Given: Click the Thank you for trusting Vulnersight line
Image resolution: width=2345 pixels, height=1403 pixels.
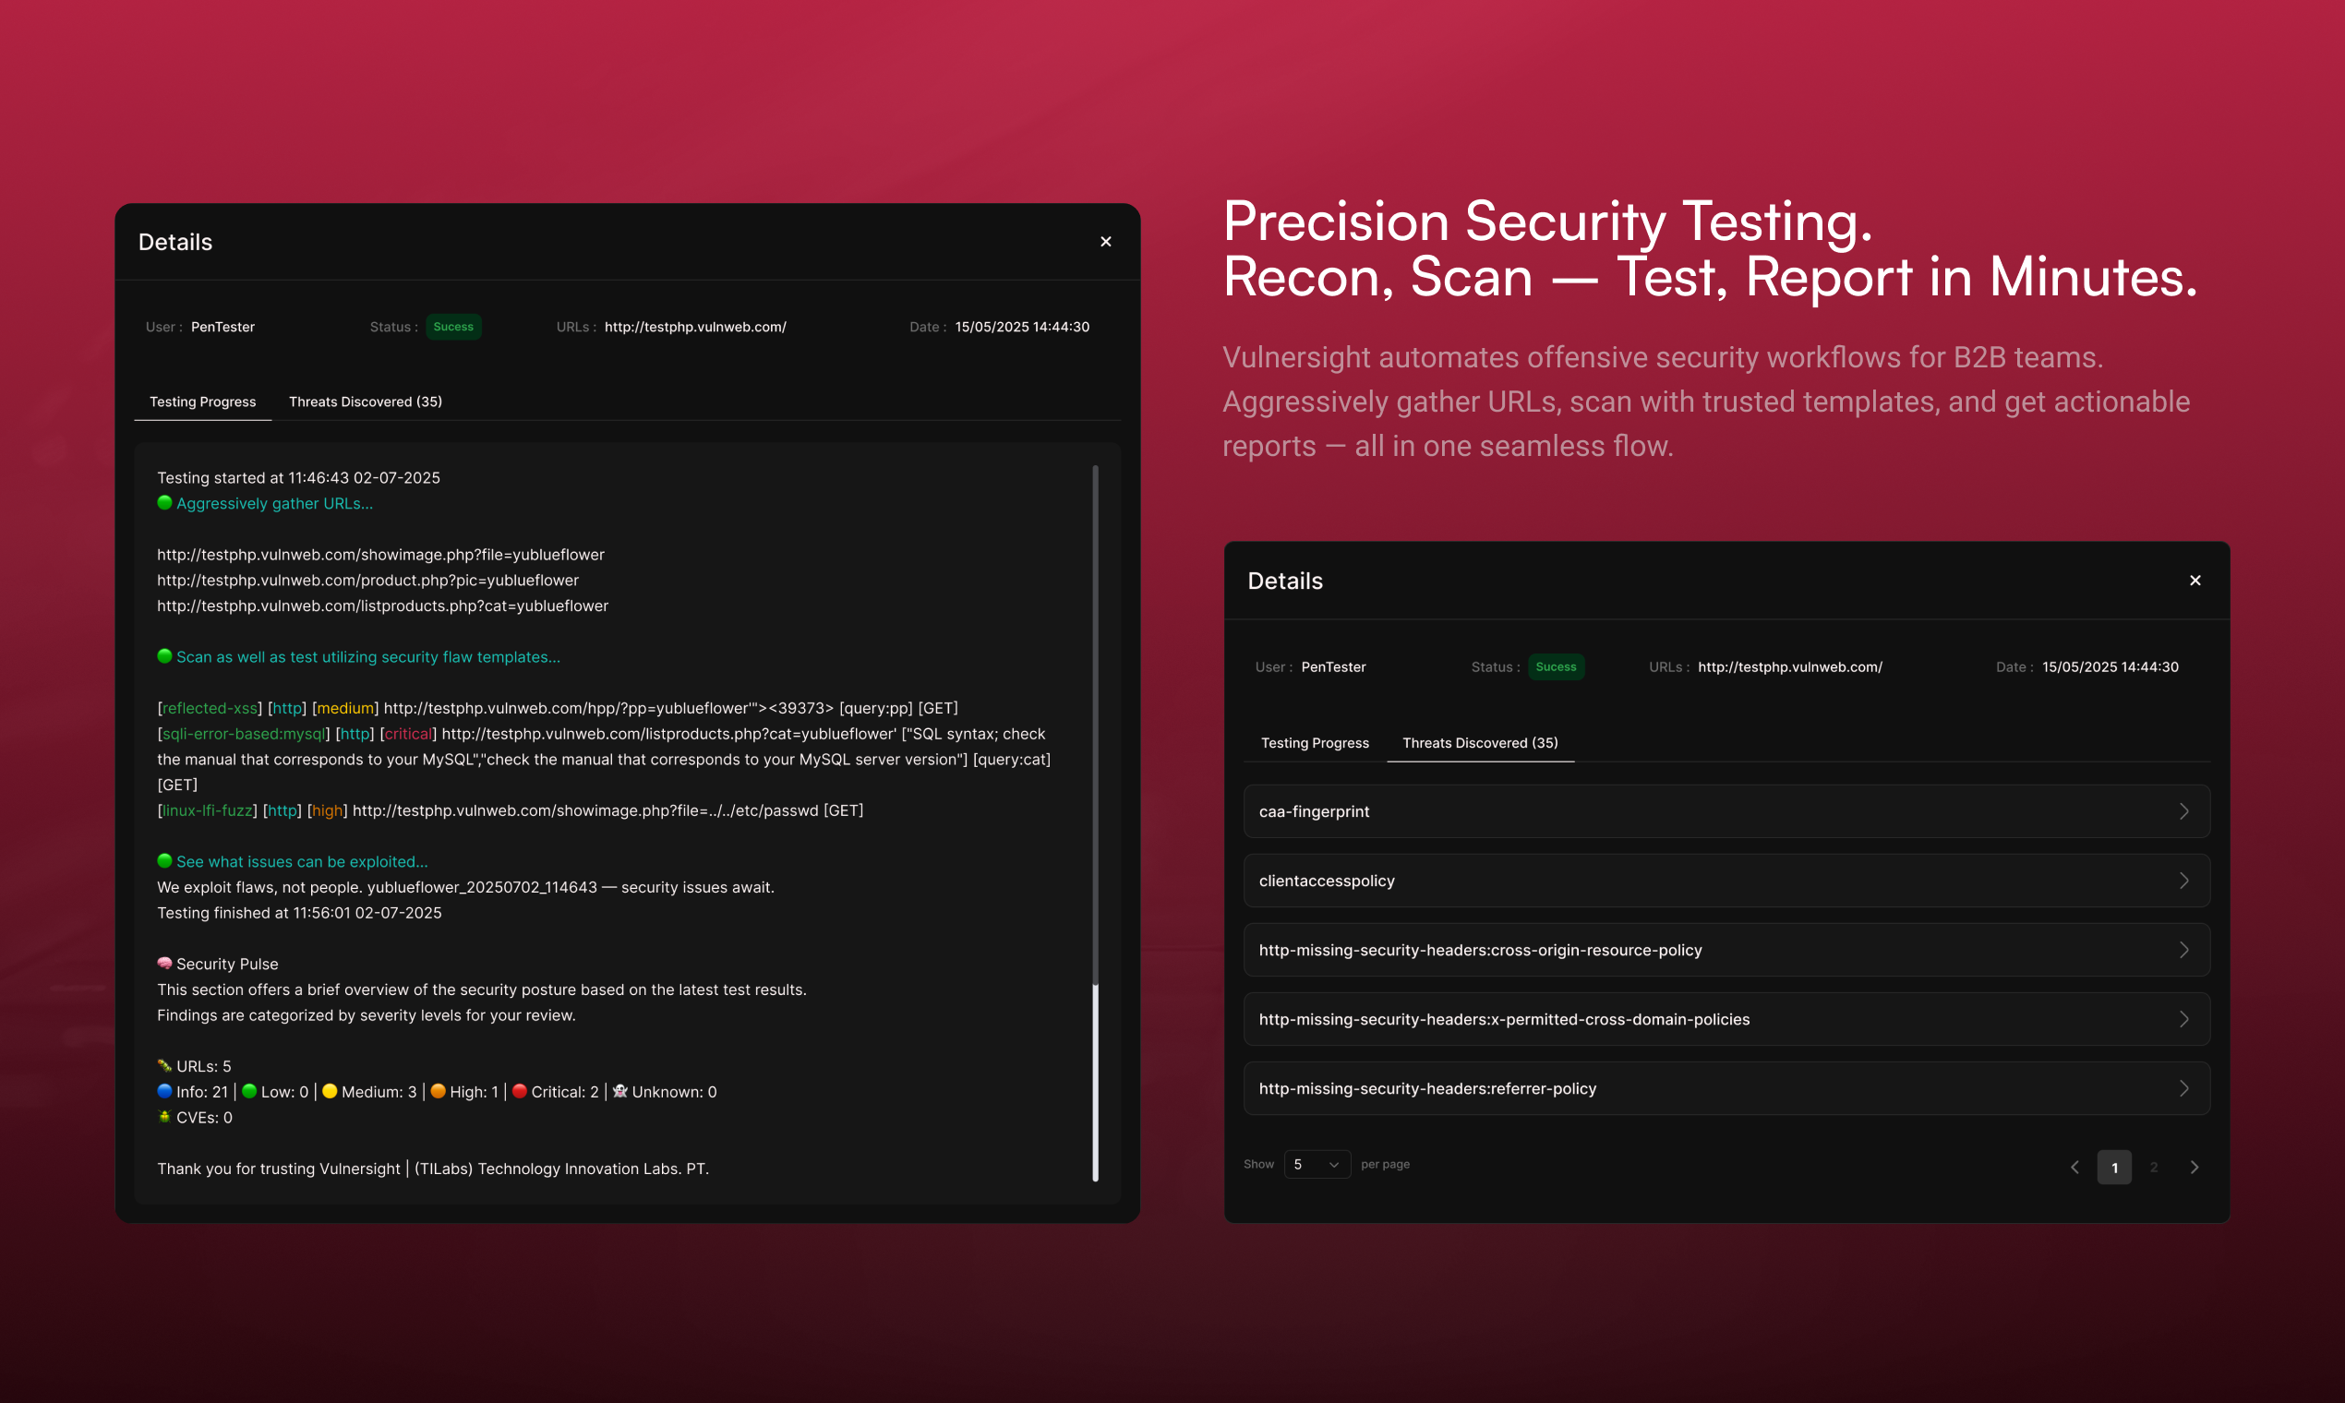Looking at the screenshot, I should tap(433, 1169).
